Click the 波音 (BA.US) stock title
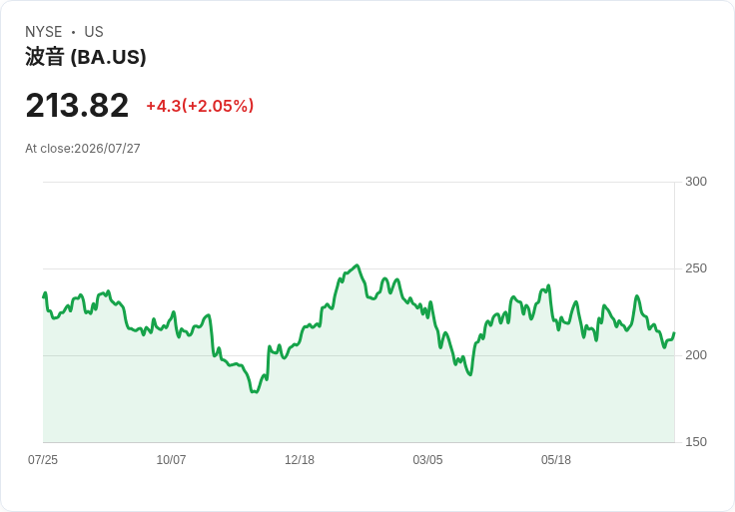 (x=85, y=57)
